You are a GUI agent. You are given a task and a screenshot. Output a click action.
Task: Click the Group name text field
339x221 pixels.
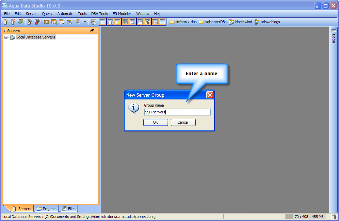(x=177, y=112)
